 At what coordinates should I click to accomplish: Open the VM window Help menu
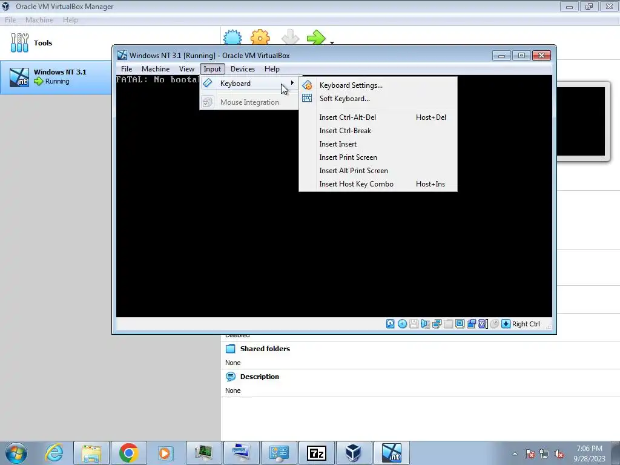tap(272, 69)
